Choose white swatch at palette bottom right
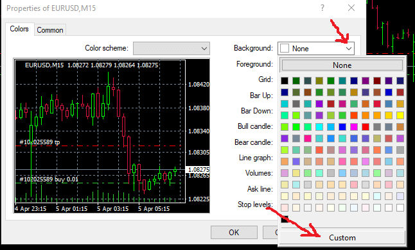Viewport: 415px width, 250px height. tap(400, 208)
